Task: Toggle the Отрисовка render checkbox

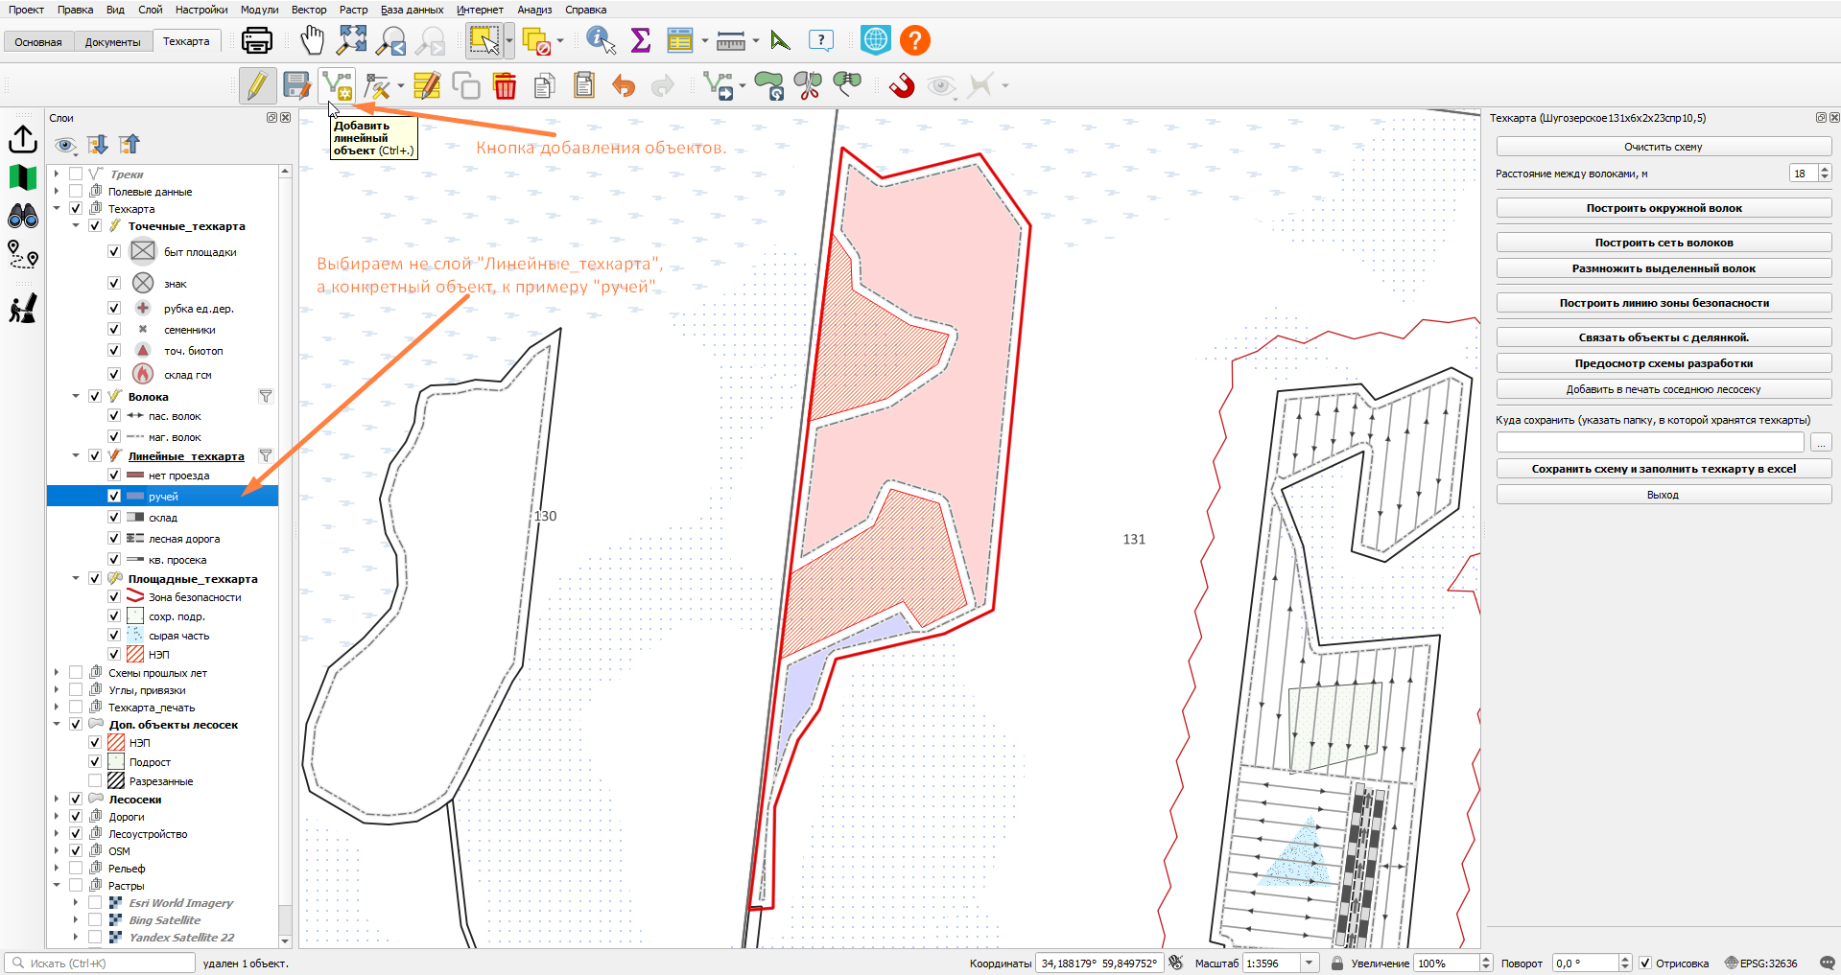Action: click(1645, 963)
